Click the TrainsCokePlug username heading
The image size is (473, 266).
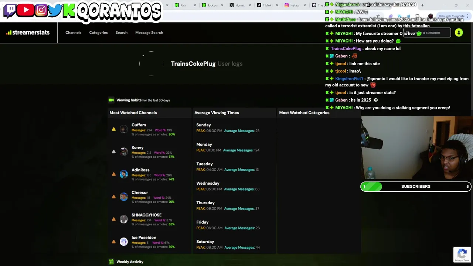point(193,64)
